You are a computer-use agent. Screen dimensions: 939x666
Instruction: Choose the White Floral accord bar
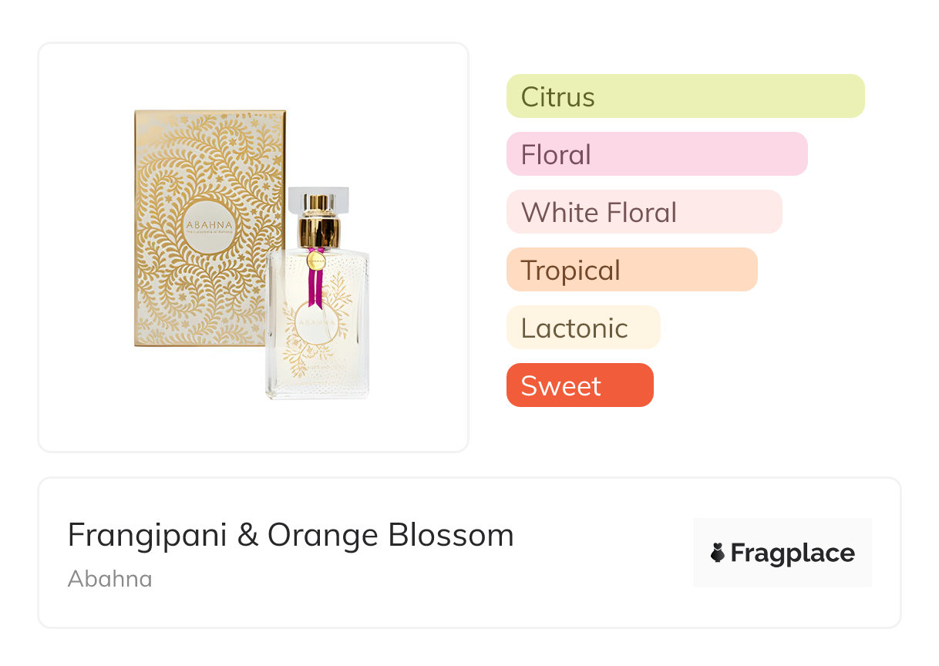tap(644, 212)
